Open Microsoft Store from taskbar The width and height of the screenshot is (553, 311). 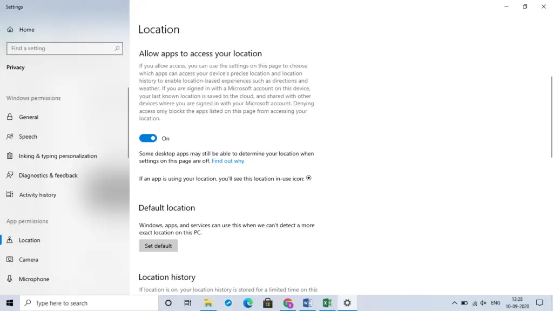[268, 303]
